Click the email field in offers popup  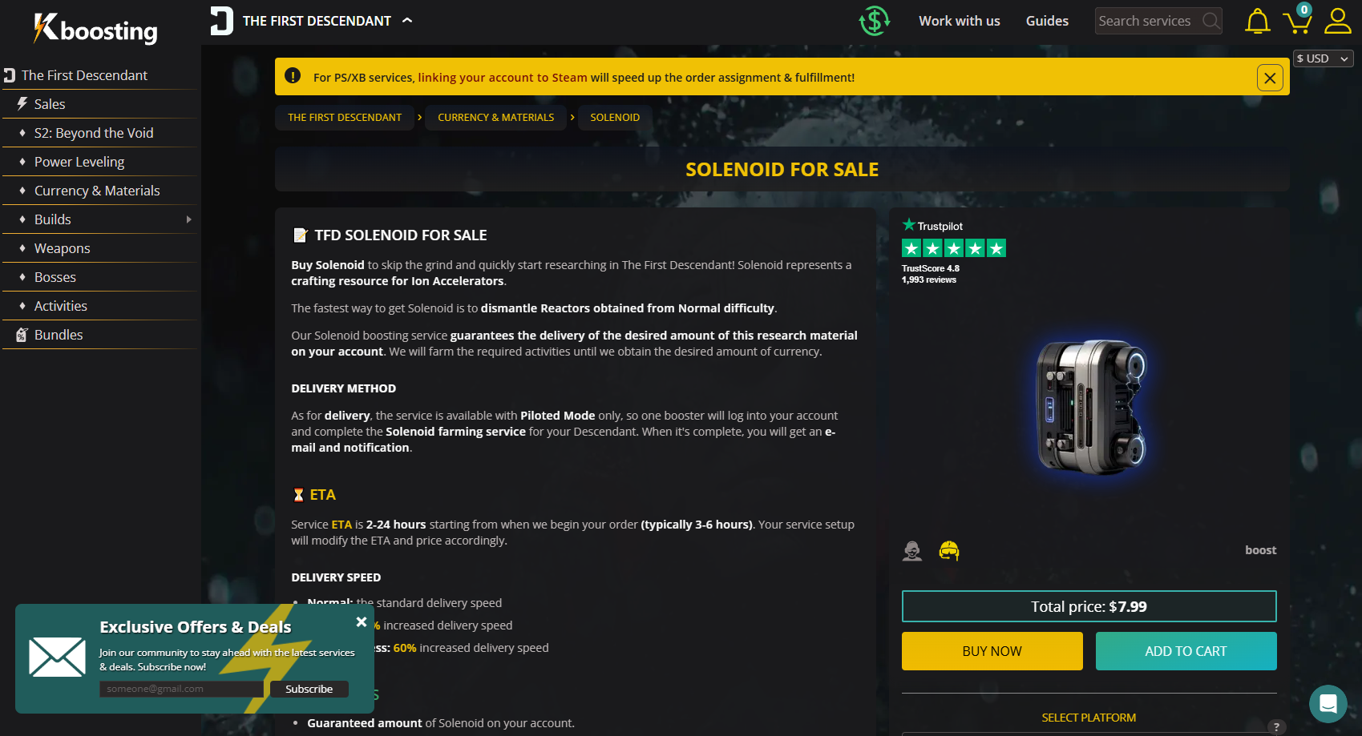(x=181, y=689)
